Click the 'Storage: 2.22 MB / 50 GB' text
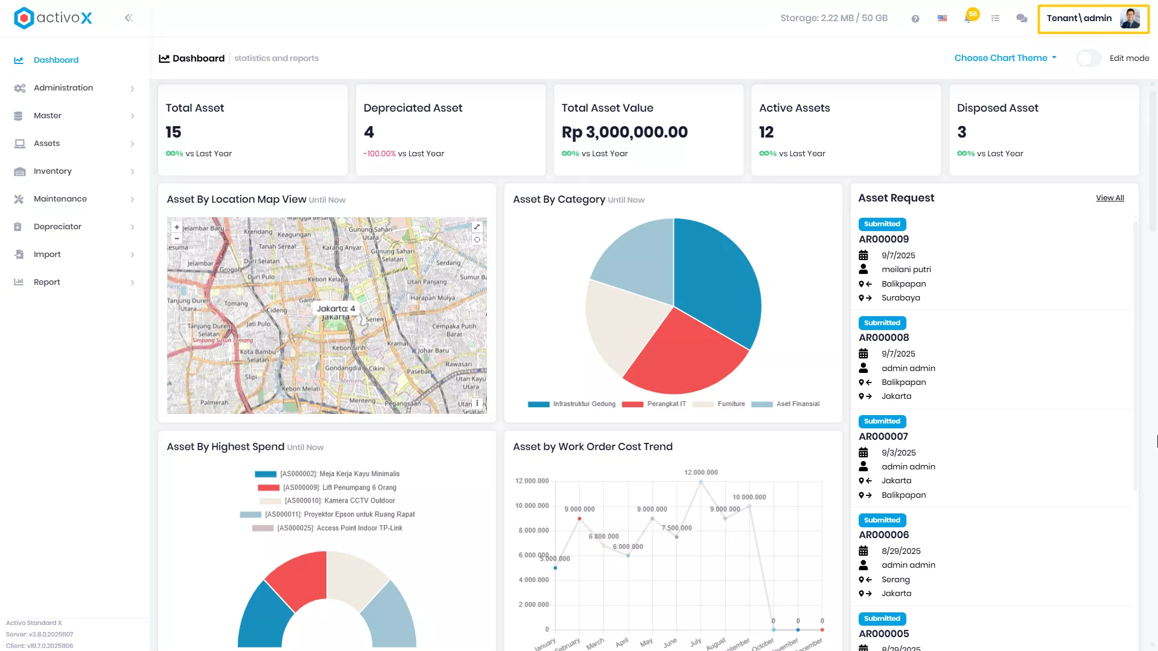This screenshot has height=651, width=1158. pos(834,18)
